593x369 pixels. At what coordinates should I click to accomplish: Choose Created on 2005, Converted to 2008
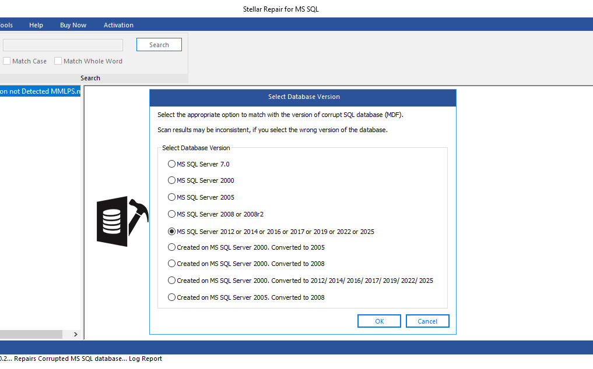pos(246,297)
